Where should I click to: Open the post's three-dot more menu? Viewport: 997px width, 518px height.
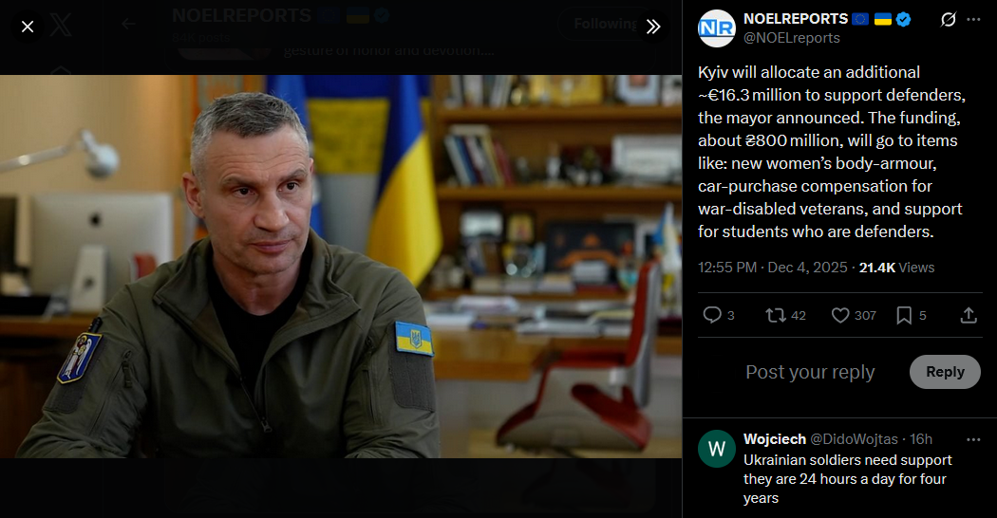(973, 20)
